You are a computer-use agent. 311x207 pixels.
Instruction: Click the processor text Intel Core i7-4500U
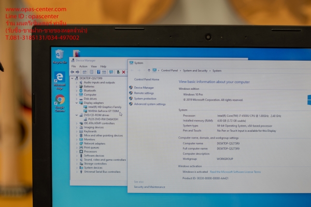pyautogui.click(x=249, y=116)
